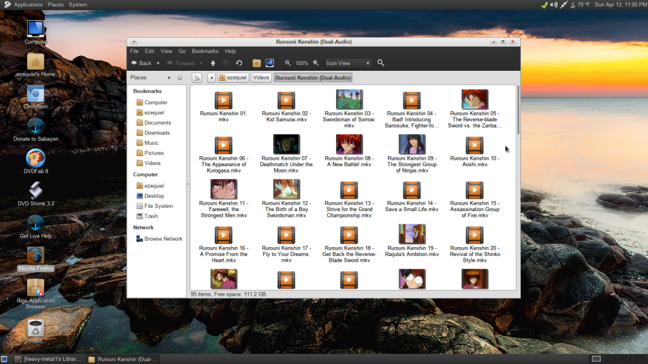Open the Icon View mode dropdown
The width and height of the screenshot is (648, 364).
point(348,63)
